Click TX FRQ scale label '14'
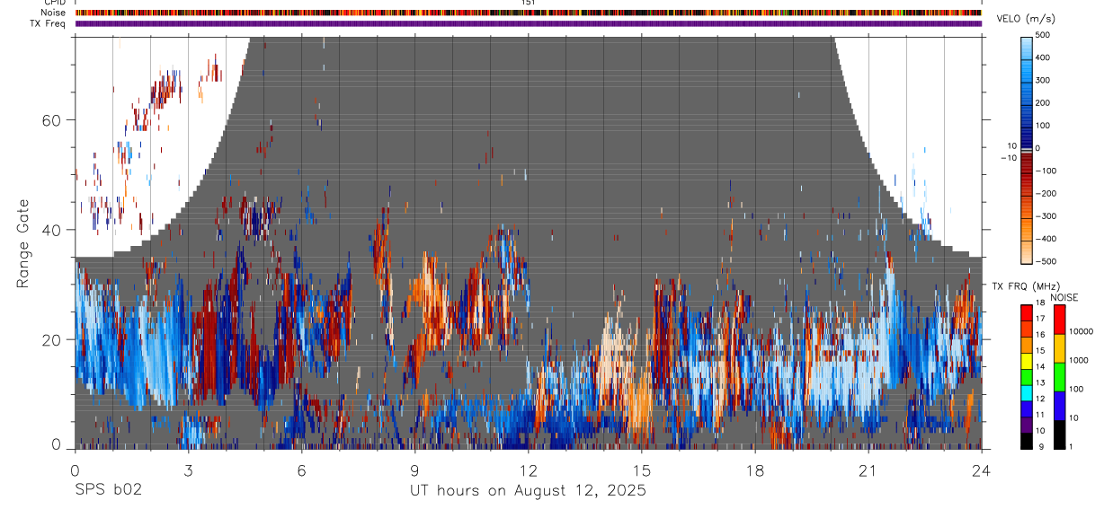The height and width of the screenshot is (509, 1104). click(1042, 367)
